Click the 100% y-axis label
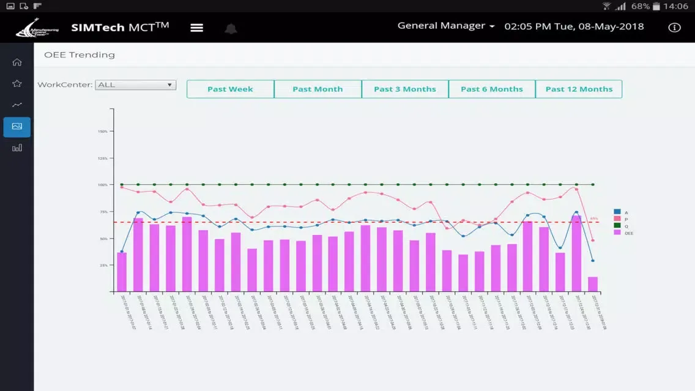 [102, 184]
